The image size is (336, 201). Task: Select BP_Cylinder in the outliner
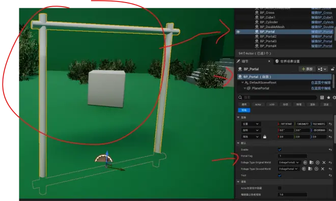point(269,22)
